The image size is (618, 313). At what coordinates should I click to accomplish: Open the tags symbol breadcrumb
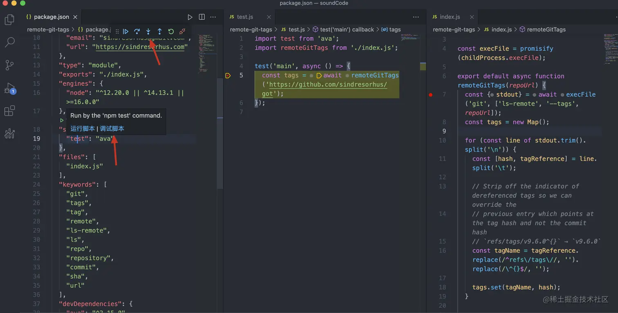click(x=391, y=29)
